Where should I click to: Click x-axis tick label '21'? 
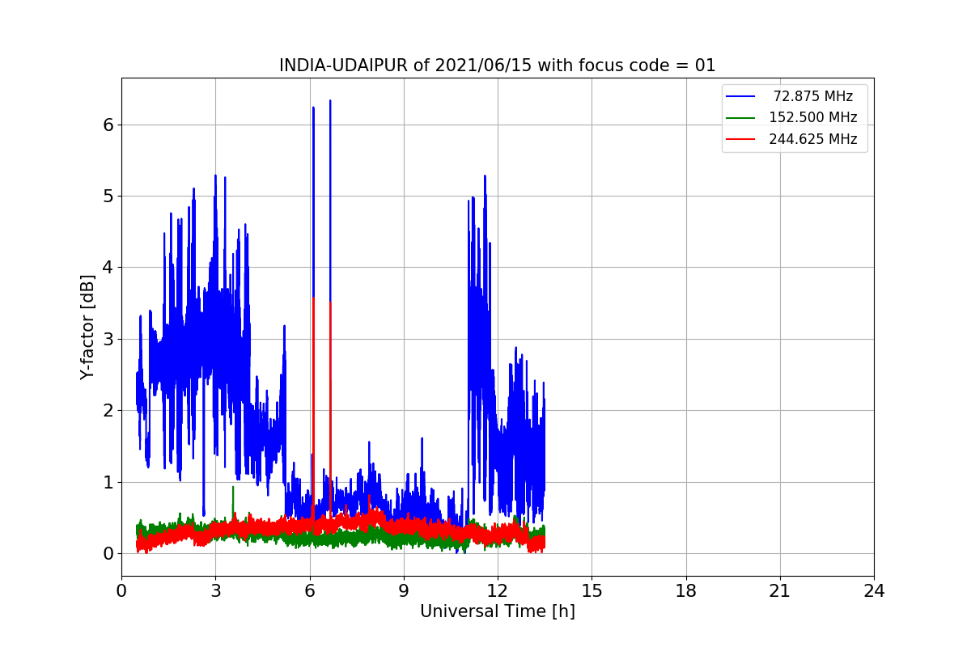(x=780, y=590)
